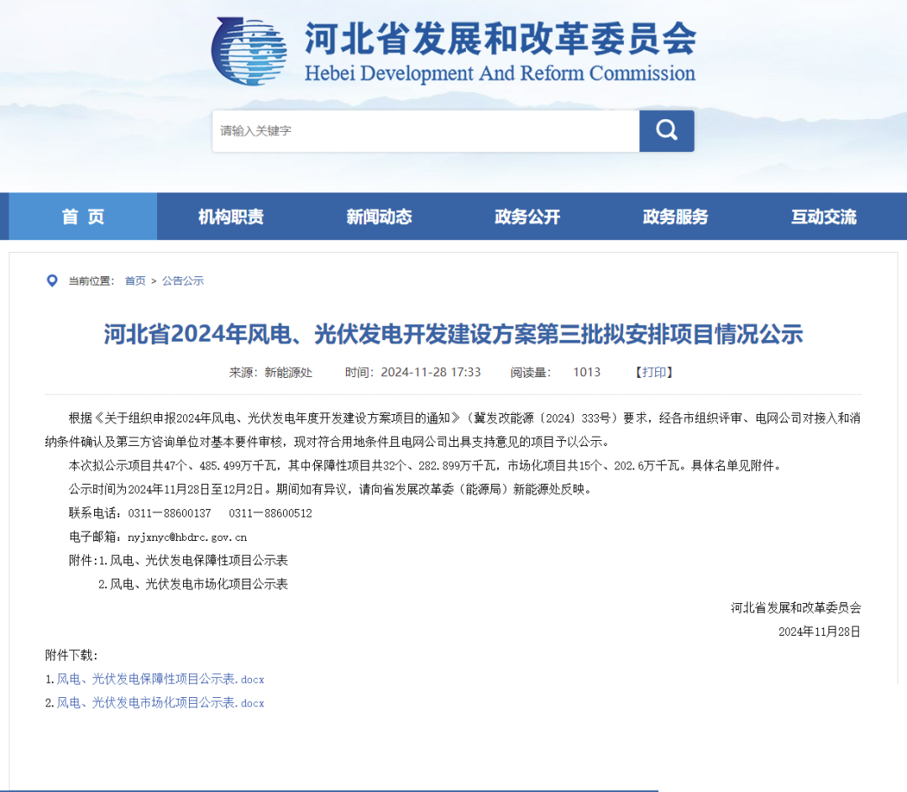Click the phone number 0311—88600512

(x=270, y=513)
